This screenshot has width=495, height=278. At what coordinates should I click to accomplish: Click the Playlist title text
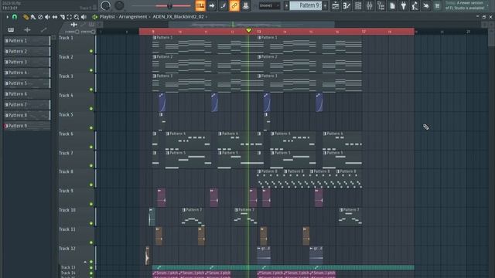[107, 17]
